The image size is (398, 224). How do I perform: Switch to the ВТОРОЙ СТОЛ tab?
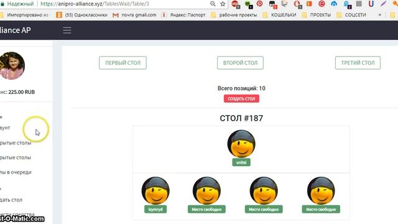click(x=240, y=63)
